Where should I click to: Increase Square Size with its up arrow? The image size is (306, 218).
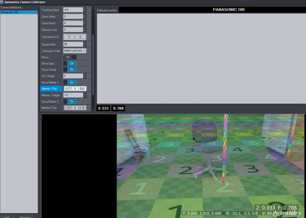(x=85, y=43)
